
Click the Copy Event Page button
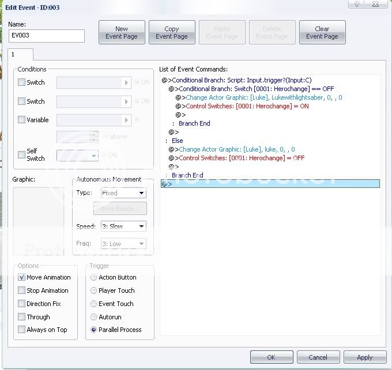[172, 33]
